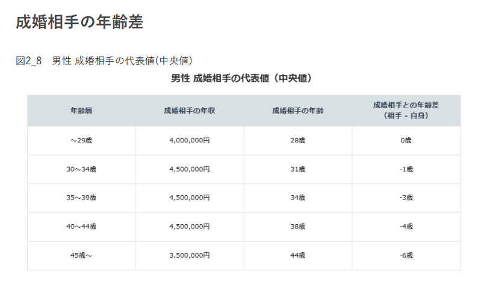Select the 30～34歳 age group cell
The image size is (484, 286).
(x=81, y=169)
